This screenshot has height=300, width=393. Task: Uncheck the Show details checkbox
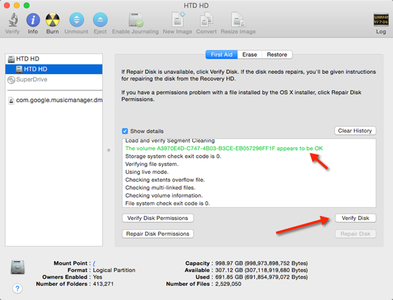pyautogui.click(x=126, y=131)
